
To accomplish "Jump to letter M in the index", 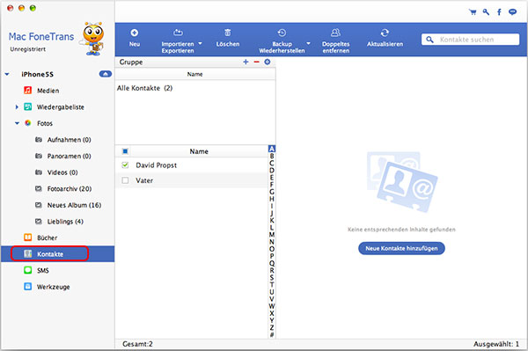I will click(x=272, y=235).
